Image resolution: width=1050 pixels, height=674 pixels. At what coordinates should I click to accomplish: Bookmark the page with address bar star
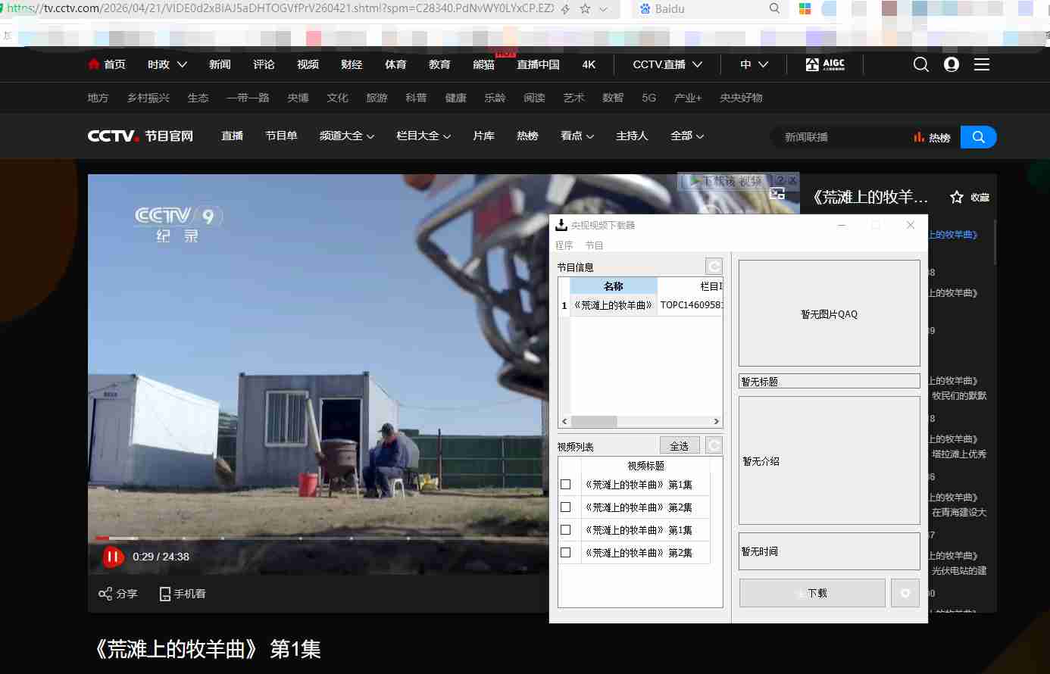(x=585, y=9)
